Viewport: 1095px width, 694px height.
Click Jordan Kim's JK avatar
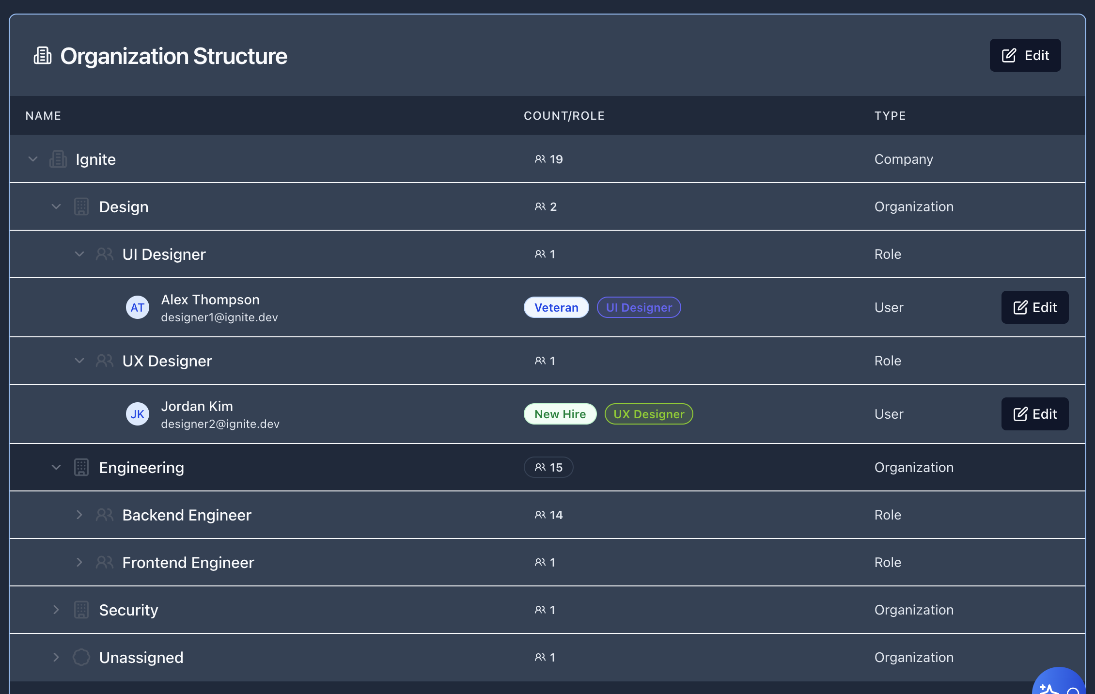pyautogui.click(x=138, y=414)
